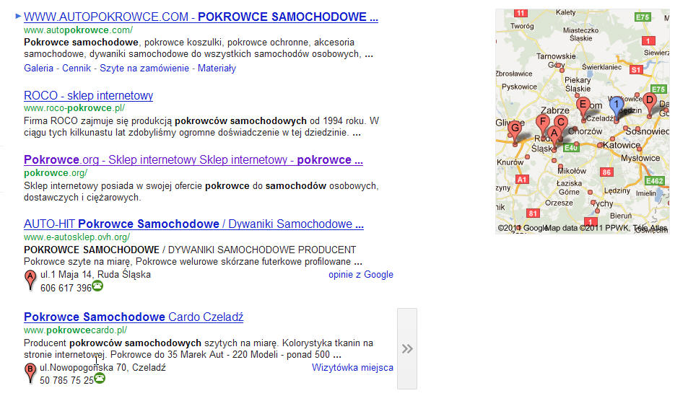Click Zabrze label on the map

coord(555,110)
